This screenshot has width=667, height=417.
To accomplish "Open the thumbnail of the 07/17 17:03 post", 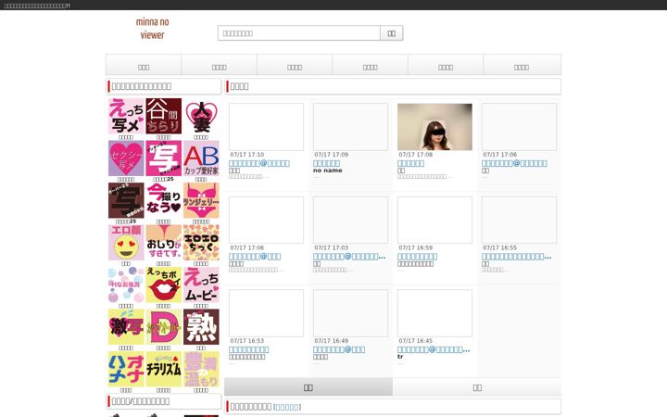I will [350, 220].
